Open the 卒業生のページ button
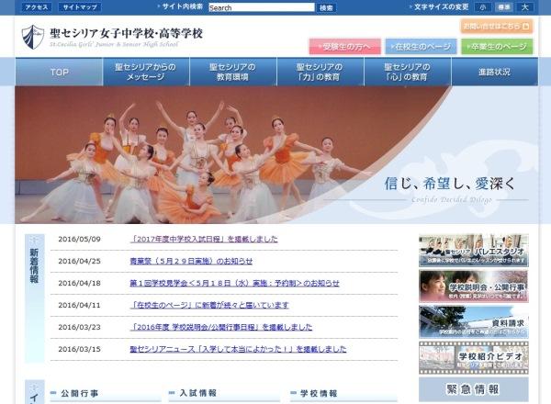The height and width of the screenshot is (404, 551). tap(497, 47)
